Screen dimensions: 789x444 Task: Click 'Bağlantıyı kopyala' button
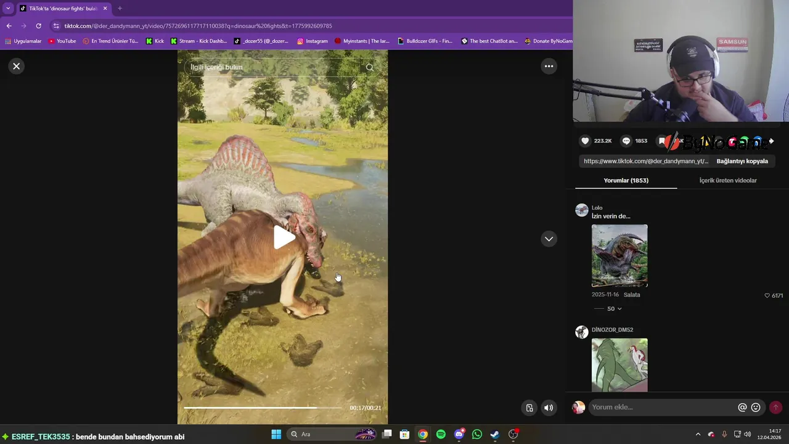pos(742,161)
